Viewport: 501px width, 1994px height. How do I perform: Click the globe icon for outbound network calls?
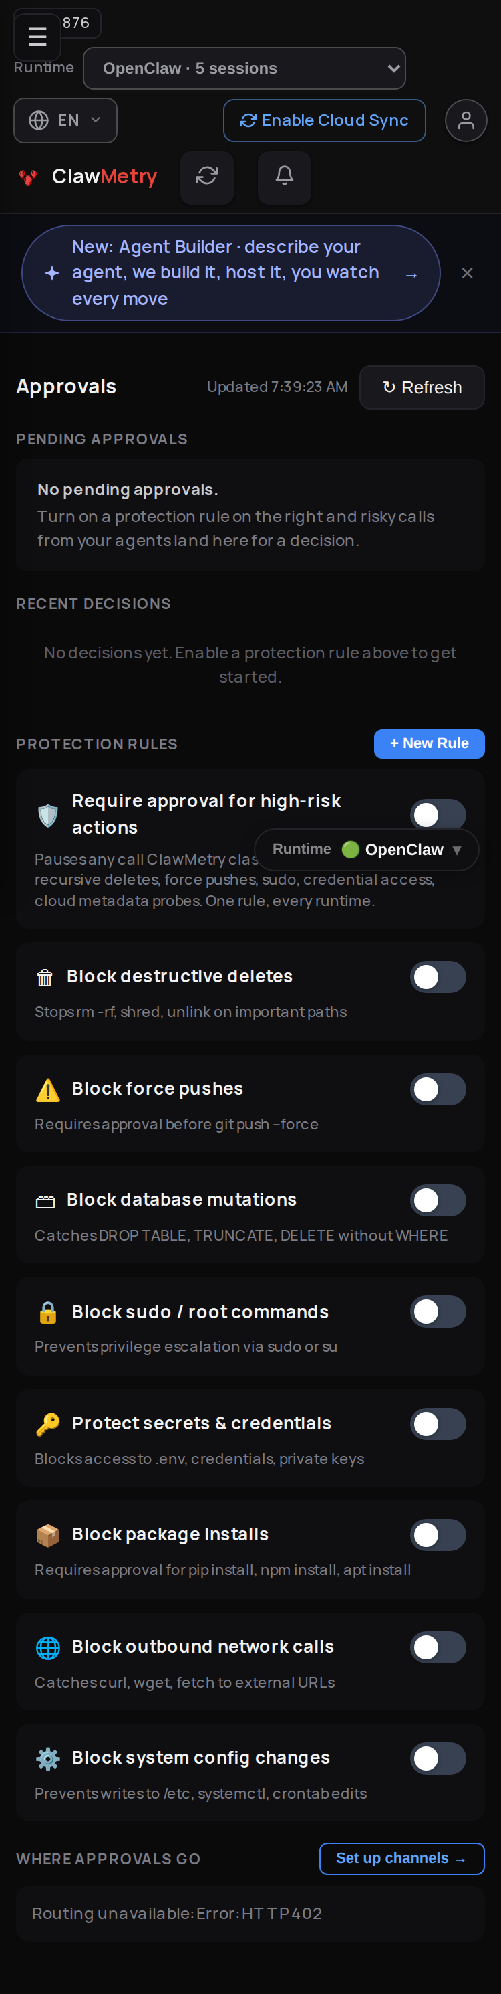point(48,1647)
